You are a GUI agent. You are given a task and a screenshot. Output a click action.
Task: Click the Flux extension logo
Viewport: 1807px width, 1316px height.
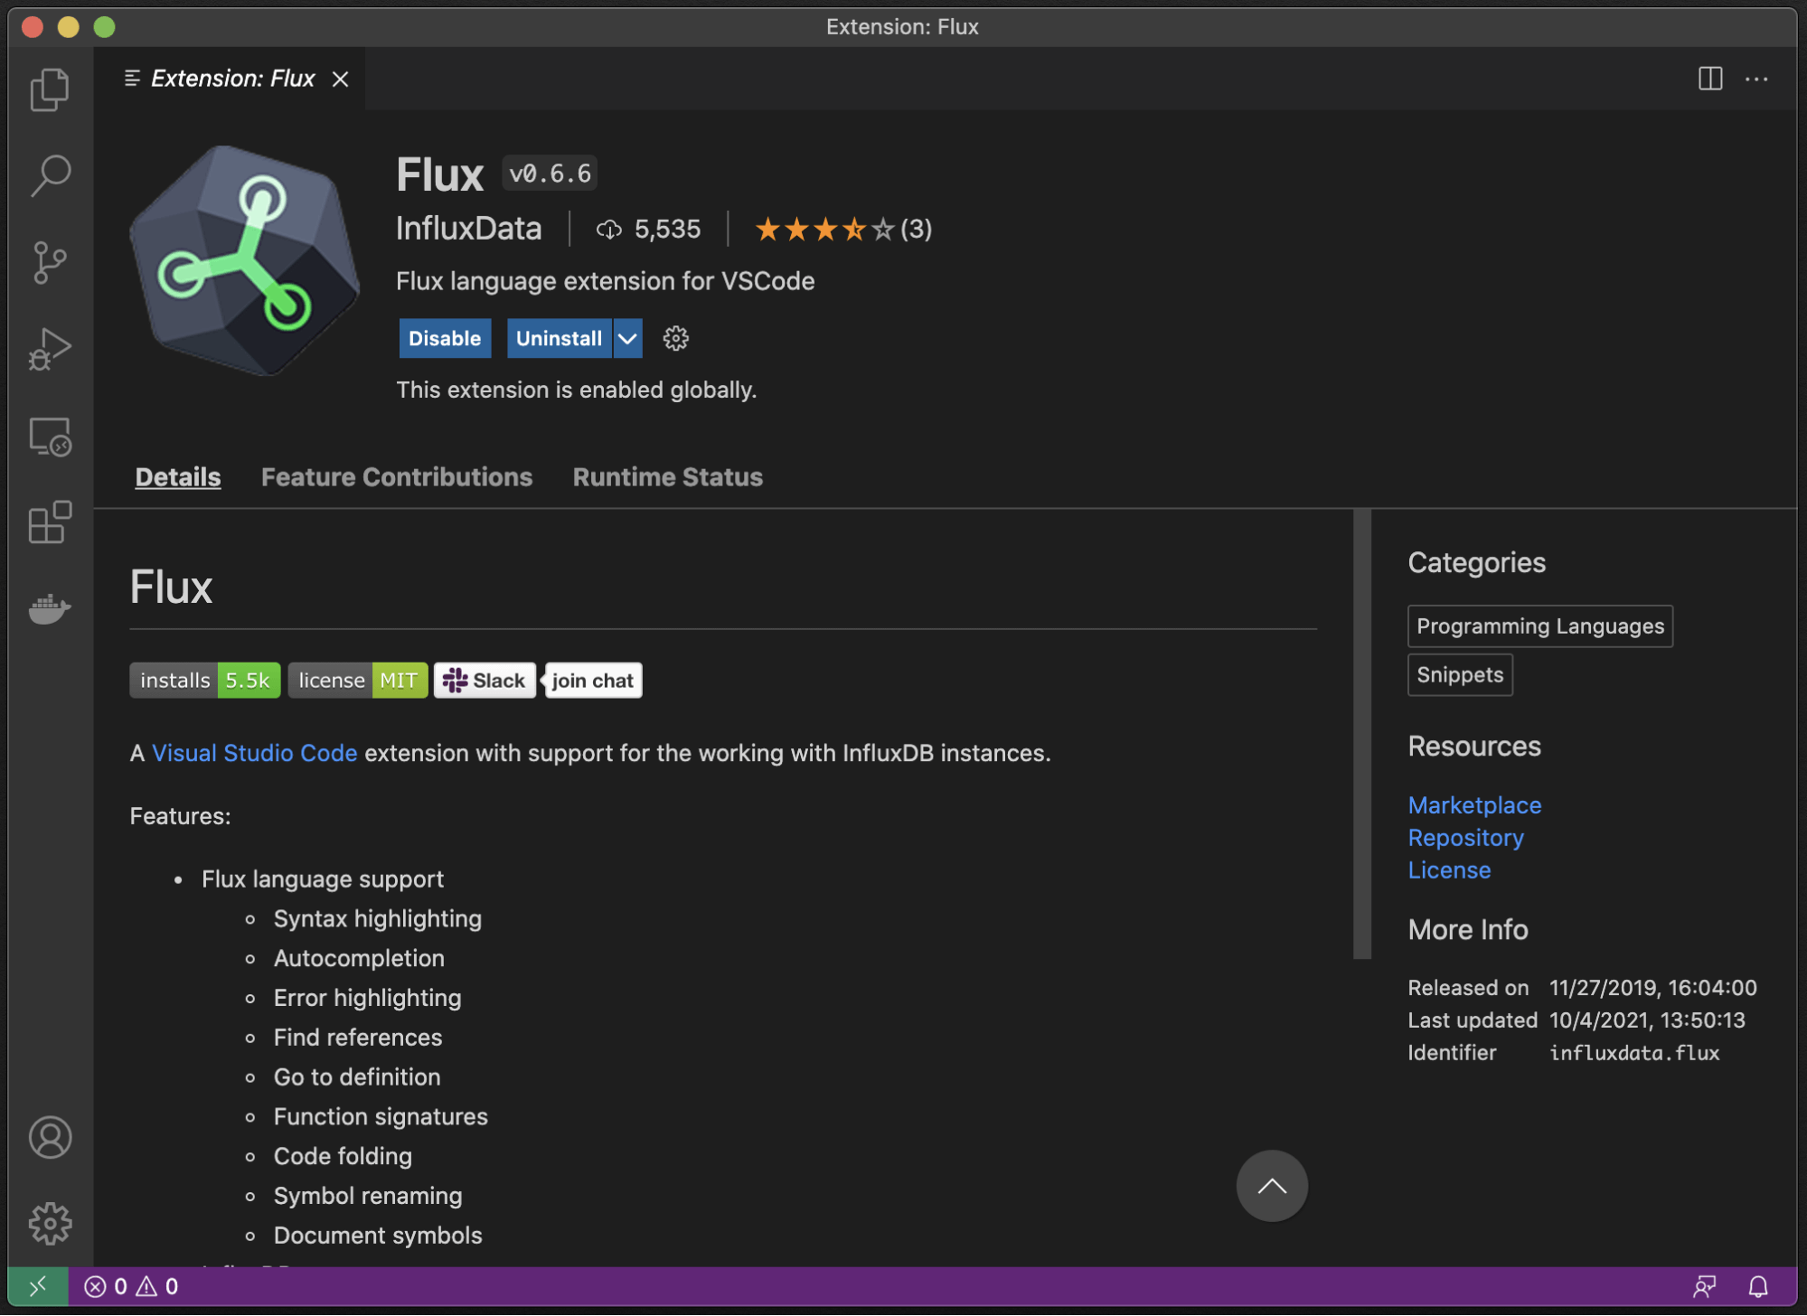point(244,260)
